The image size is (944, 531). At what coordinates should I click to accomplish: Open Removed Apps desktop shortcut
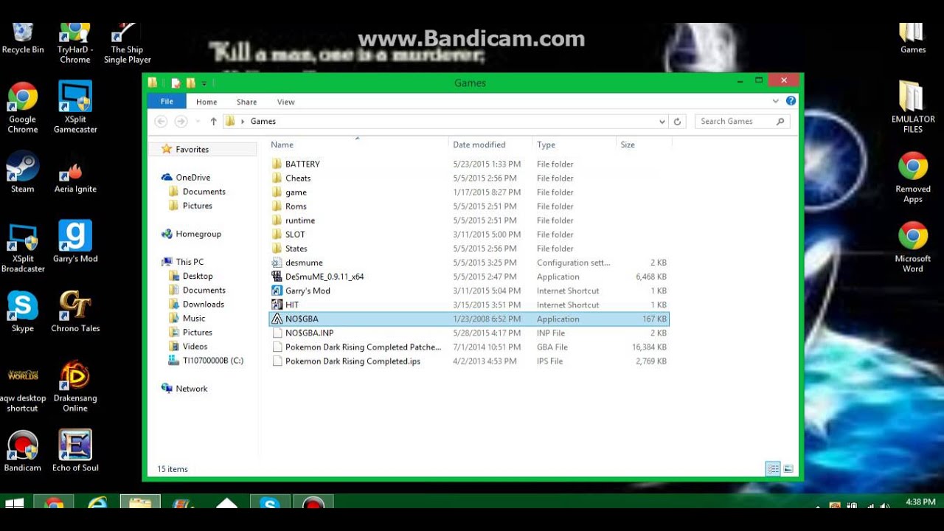tap(913, 177)
